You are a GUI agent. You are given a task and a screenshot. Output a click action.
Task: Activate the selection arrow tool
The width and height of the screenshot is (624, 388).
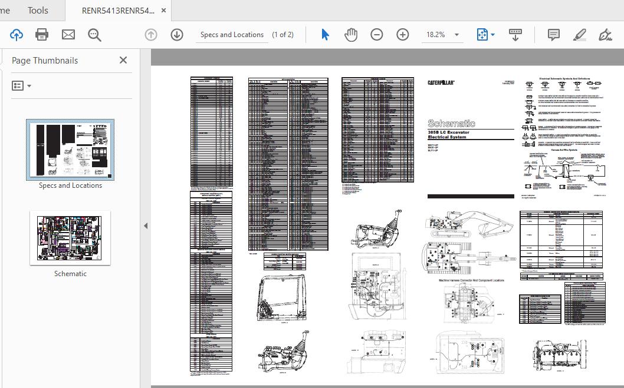coord(325,35)
